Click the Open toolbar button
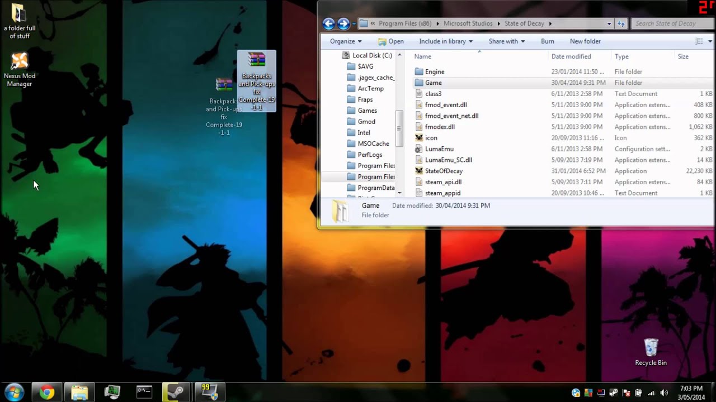 pyautogui.click(x=390, y=41)
